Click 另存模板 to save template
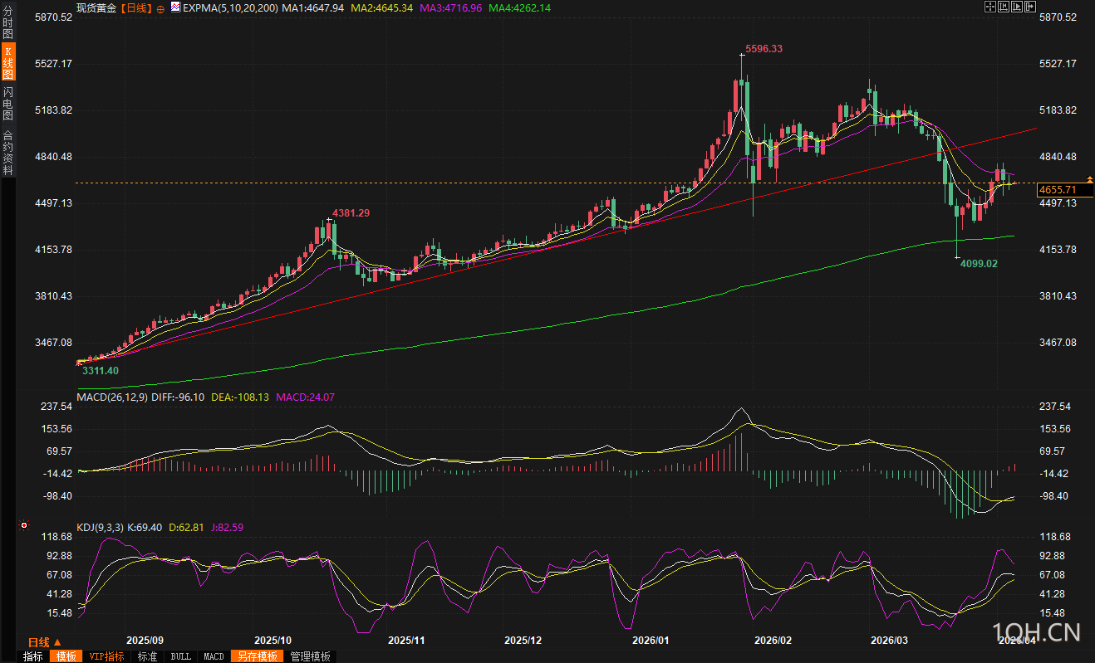1095x663 pixels. pos(257,656)
